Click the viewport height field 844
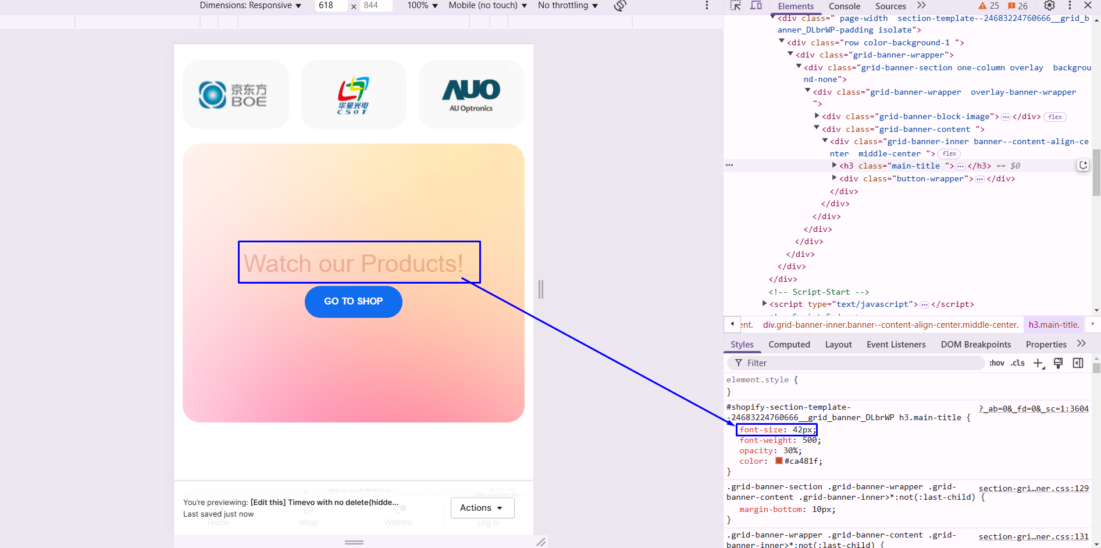1101x548 pixels. [x=376, y=5]
